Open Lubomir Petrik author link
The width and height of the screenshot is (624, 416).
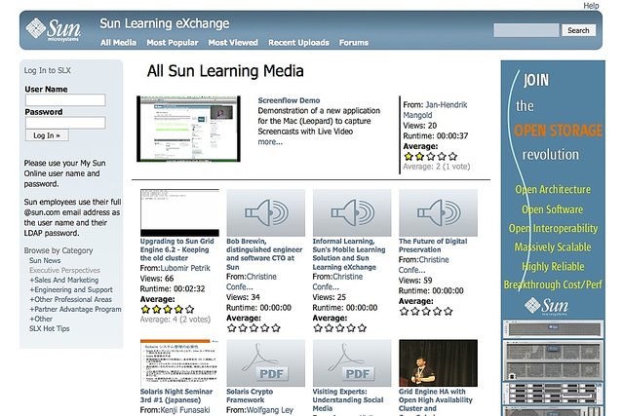pyautogui.click(x=185, y=268)
